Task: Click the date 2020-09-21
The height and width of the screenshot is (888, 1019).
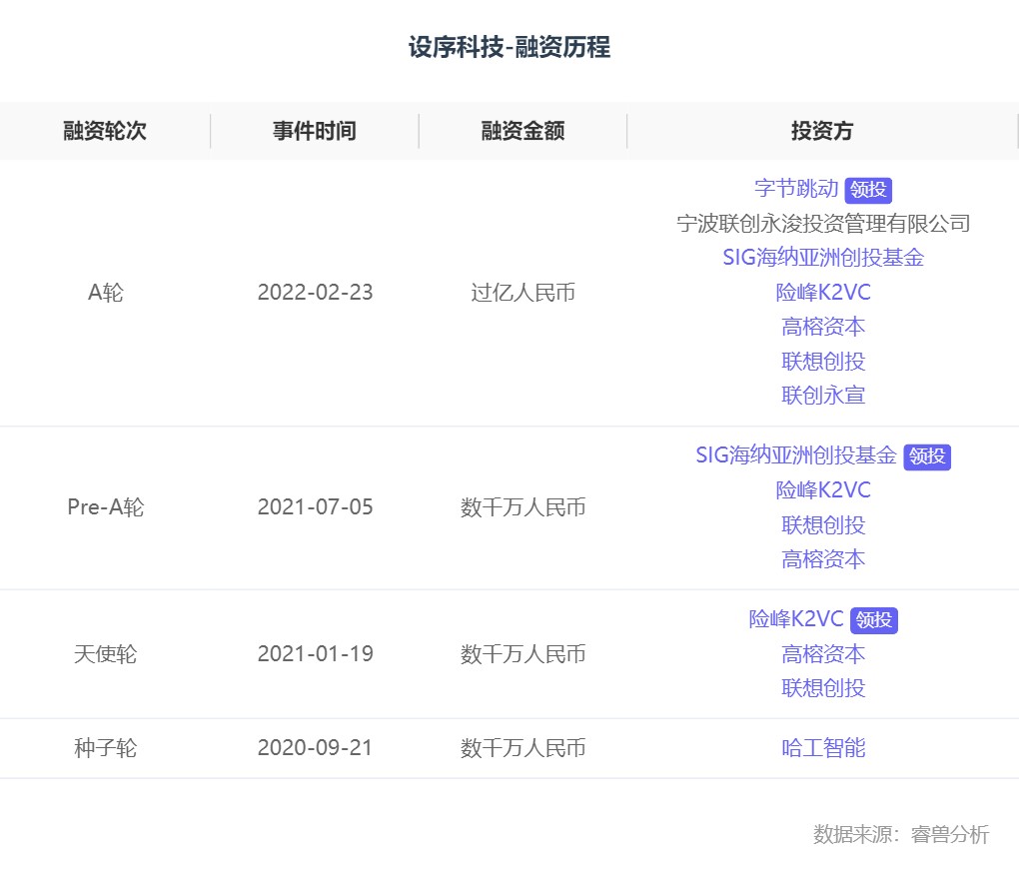Action: [315, 748]
